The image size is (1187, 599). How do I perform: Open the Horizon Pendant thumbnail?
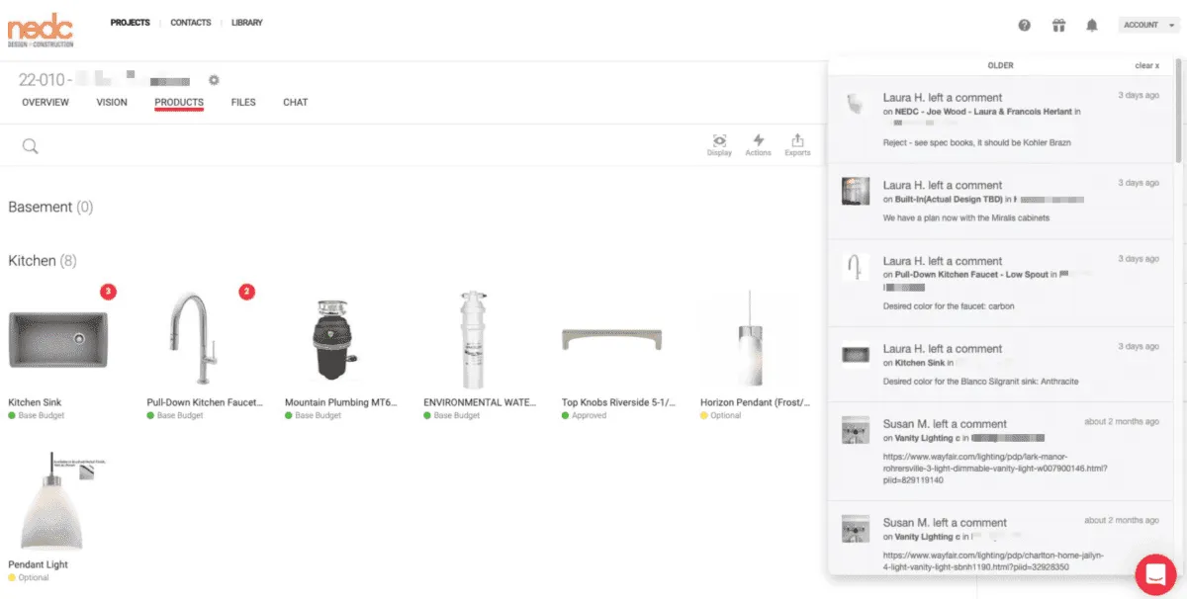pyautogui.click(x=749, y=337)
